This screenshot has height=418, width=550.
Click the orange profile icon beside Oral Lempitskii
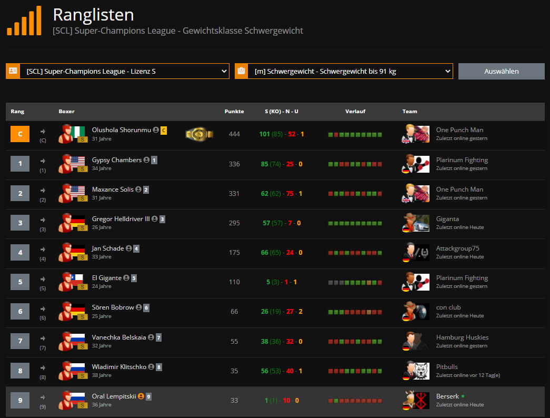click(141, 396)
